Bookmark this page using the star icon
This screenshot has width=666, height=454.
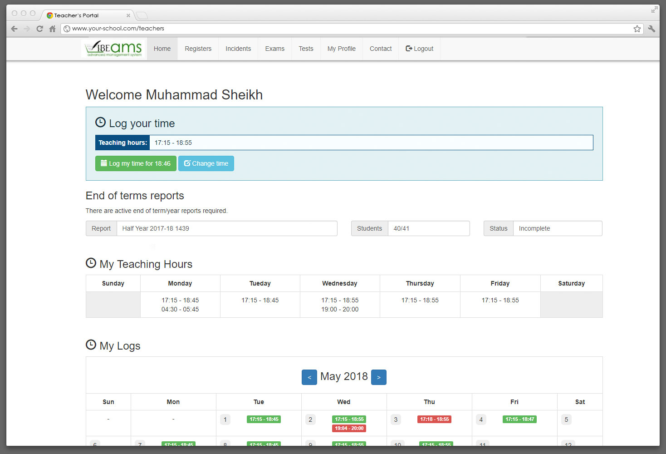pyautogui.click(x=637, y=28)
